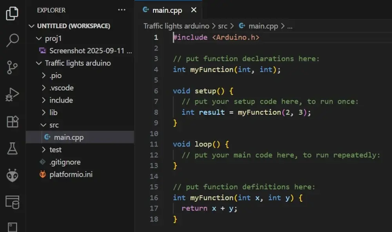This screenshot has height=232, width=392.
Task: Open the Extensions view icon
Action: [x=12, y=122]
